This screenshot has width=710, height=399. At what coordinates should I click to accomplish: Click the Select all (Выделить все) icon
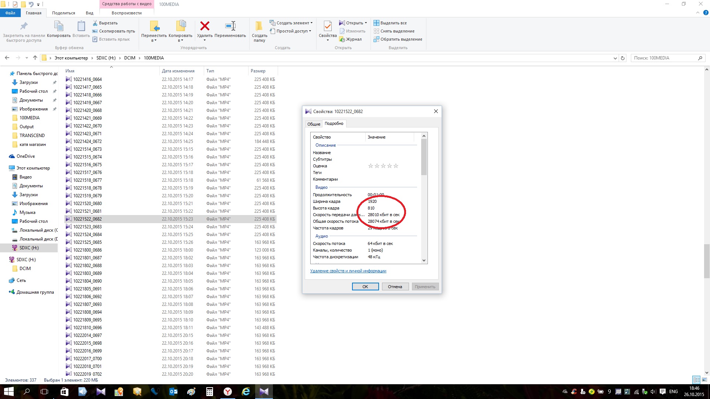click(x=376, y=23)
